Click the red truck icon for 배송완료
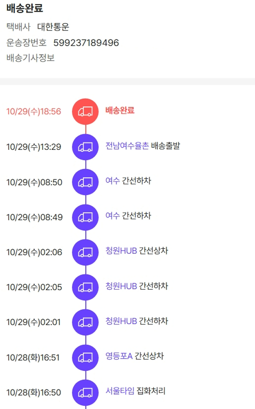Image resolution: width=255 pixels, height=409 pixels. (x=85, y=112)
